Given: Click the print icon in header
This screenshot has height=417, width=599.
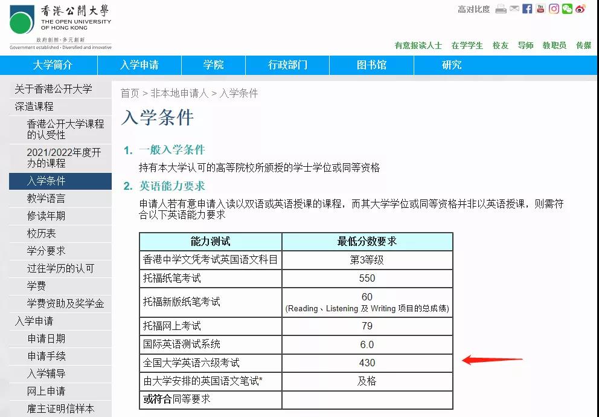Looking at the screenshot, I should click(x=501, y=9).
